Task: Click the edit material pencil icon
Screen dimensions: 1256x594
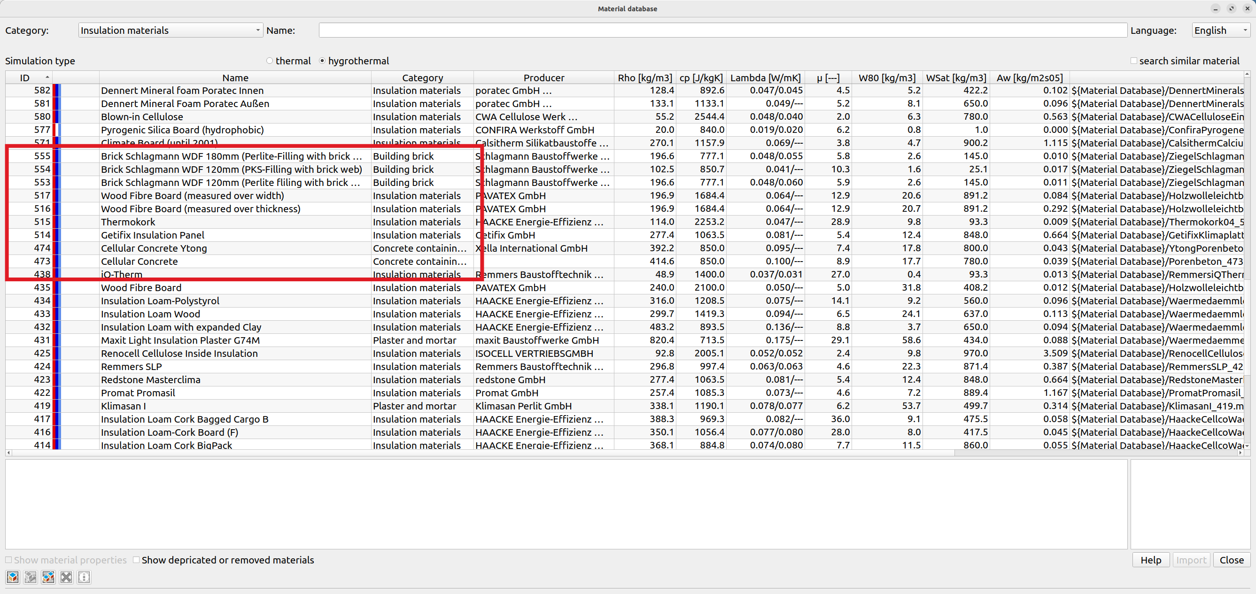Action: pyautogui.click(x=31, y=578)
